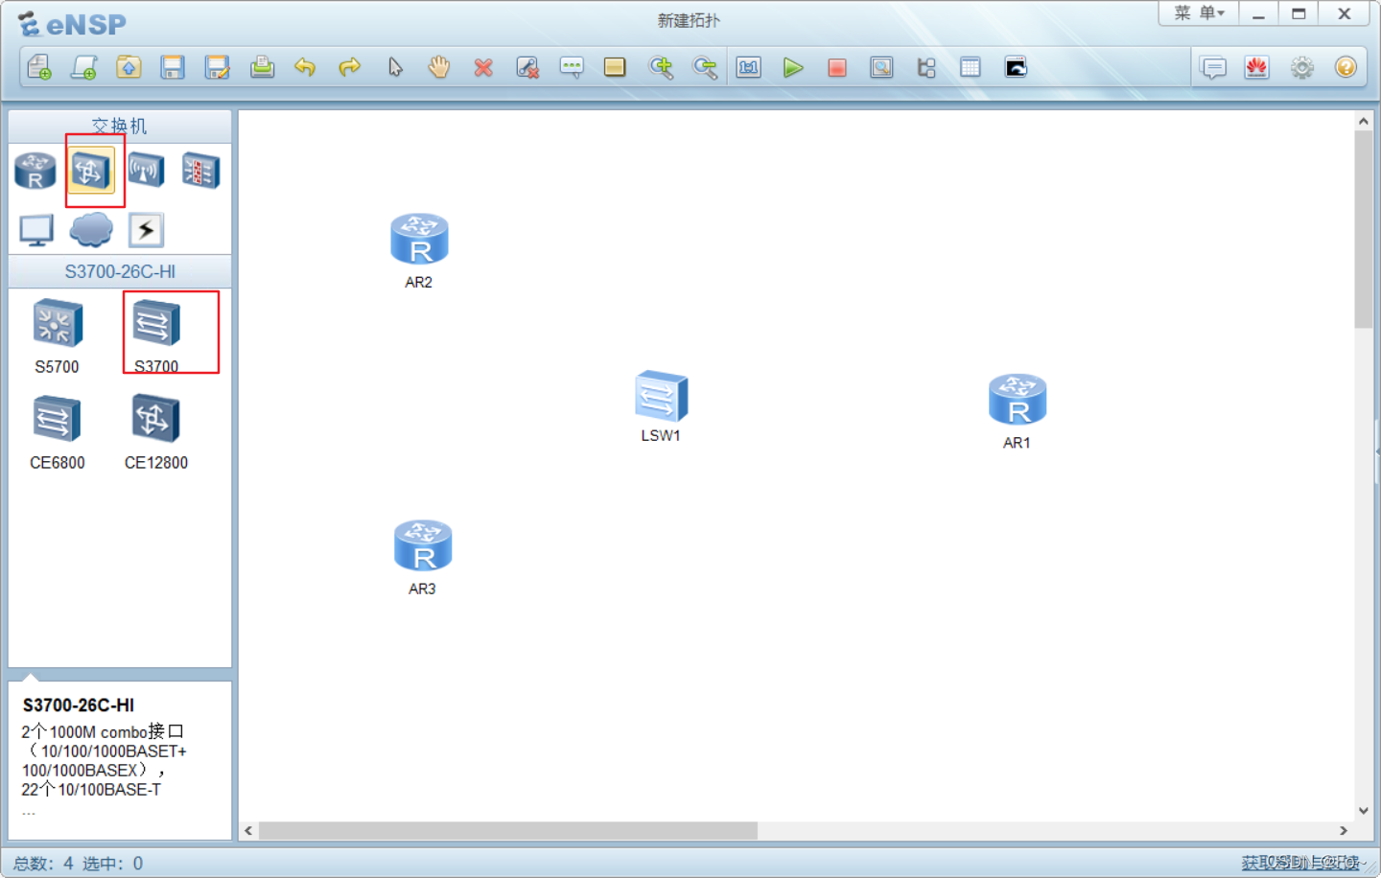Click the black terminal toolbar icon
Viewport: 1381px width, 878px height.
(x=1016, y=67)
